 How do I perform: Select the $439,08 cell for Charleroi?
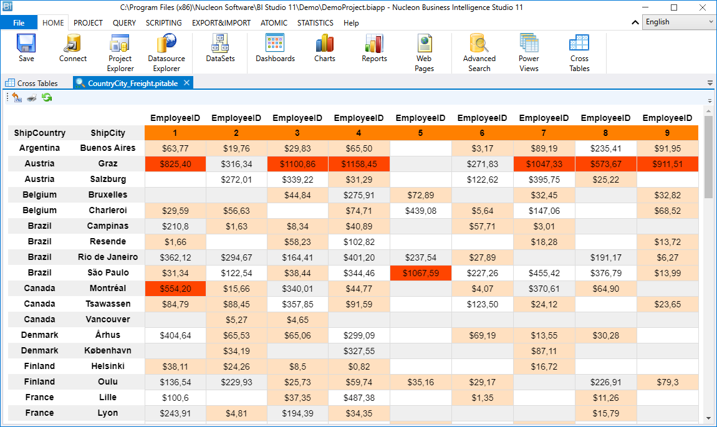tap(421, 211)
